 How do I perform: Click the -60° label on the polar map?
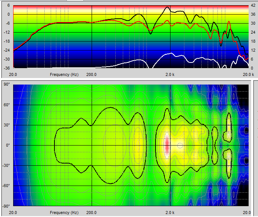6,186
